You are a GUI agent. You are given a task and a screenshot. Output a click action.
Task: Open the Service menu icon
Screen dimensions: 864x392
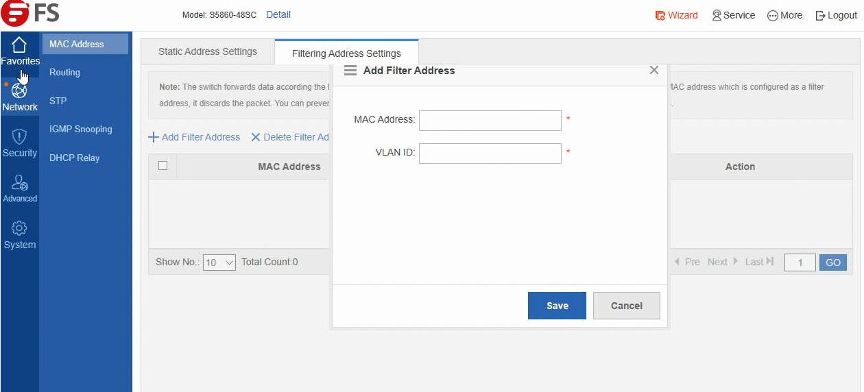tap(717, 15)
